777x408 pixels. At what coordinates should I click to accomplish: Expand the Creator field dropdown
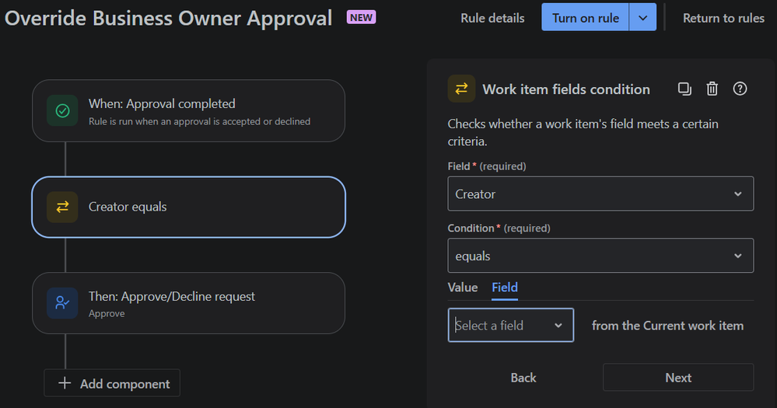tap(600, 194)
